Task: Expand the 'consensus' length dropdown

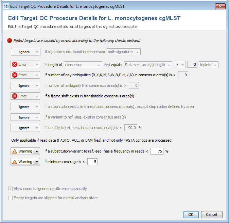Action: 83,65
